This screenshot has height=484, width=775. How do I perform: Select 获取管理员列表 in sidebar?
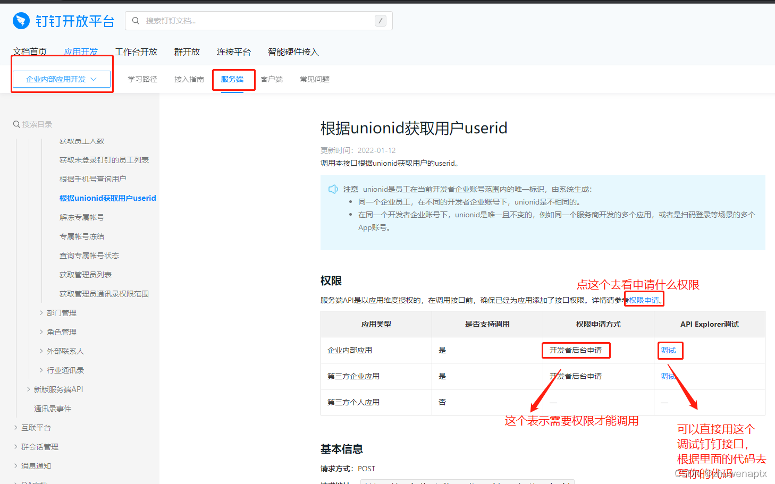point(86,275)
